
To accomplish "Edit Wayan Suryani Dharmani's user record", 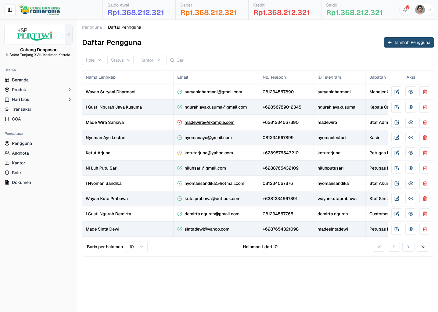I will [397, 92].
